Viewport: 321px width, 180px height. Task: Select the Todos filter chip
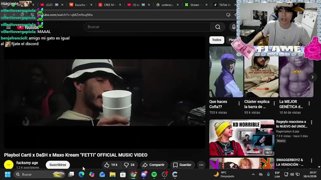(x=217, y=40)
